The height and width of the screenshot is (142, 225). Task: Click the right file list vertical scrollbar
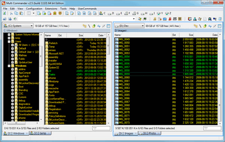220,79
